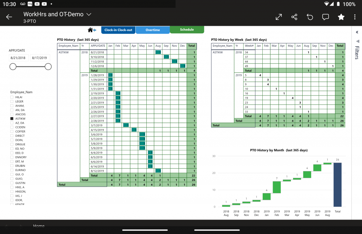Screen dimensions: 362x234
Task: Enter full screen with expand arrows icon
Action: (279, 17)
